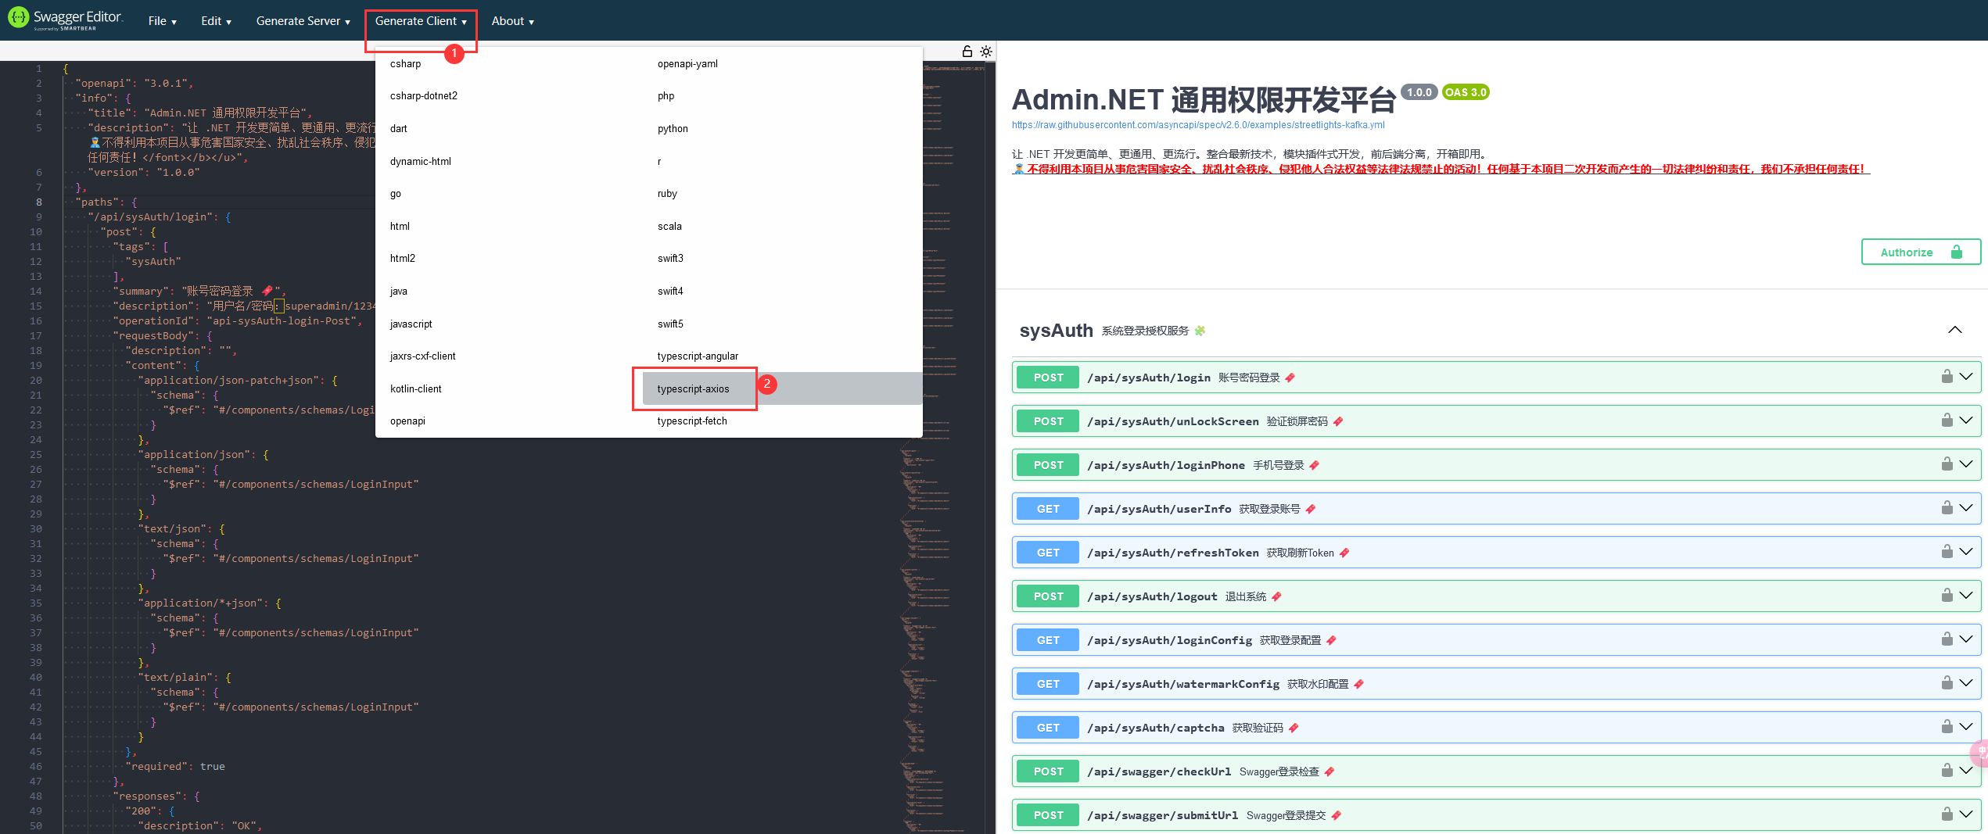The height and width of the screenshot is (834, 1988).
Task: Click the 1.0.0 version badge
Action: 1419,92
